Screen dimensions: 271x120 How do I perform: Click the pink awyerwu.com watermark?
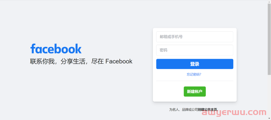coord(234,113)
